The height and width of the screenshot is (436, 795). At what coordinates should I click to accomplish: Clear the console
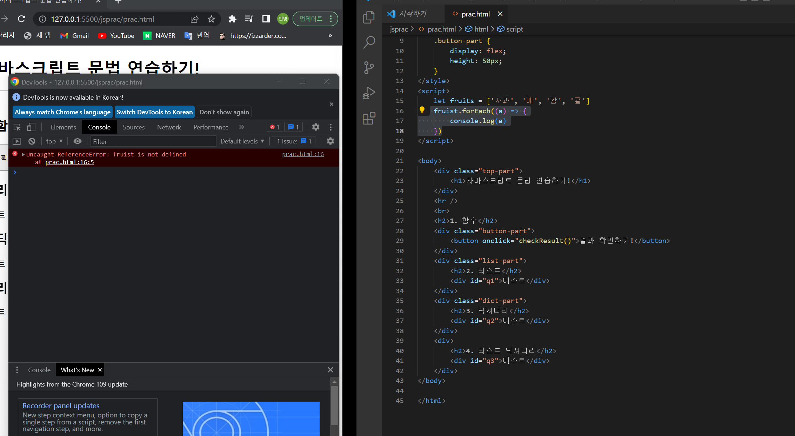coord(32,141)
